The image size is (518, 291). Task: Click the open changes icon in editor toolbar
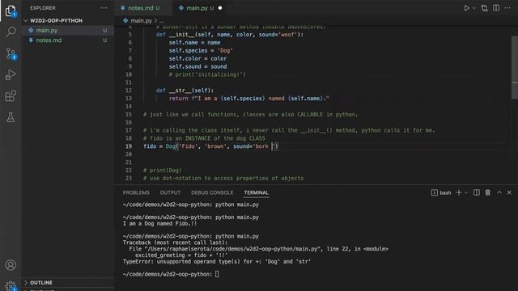click(x=484, y=8)
